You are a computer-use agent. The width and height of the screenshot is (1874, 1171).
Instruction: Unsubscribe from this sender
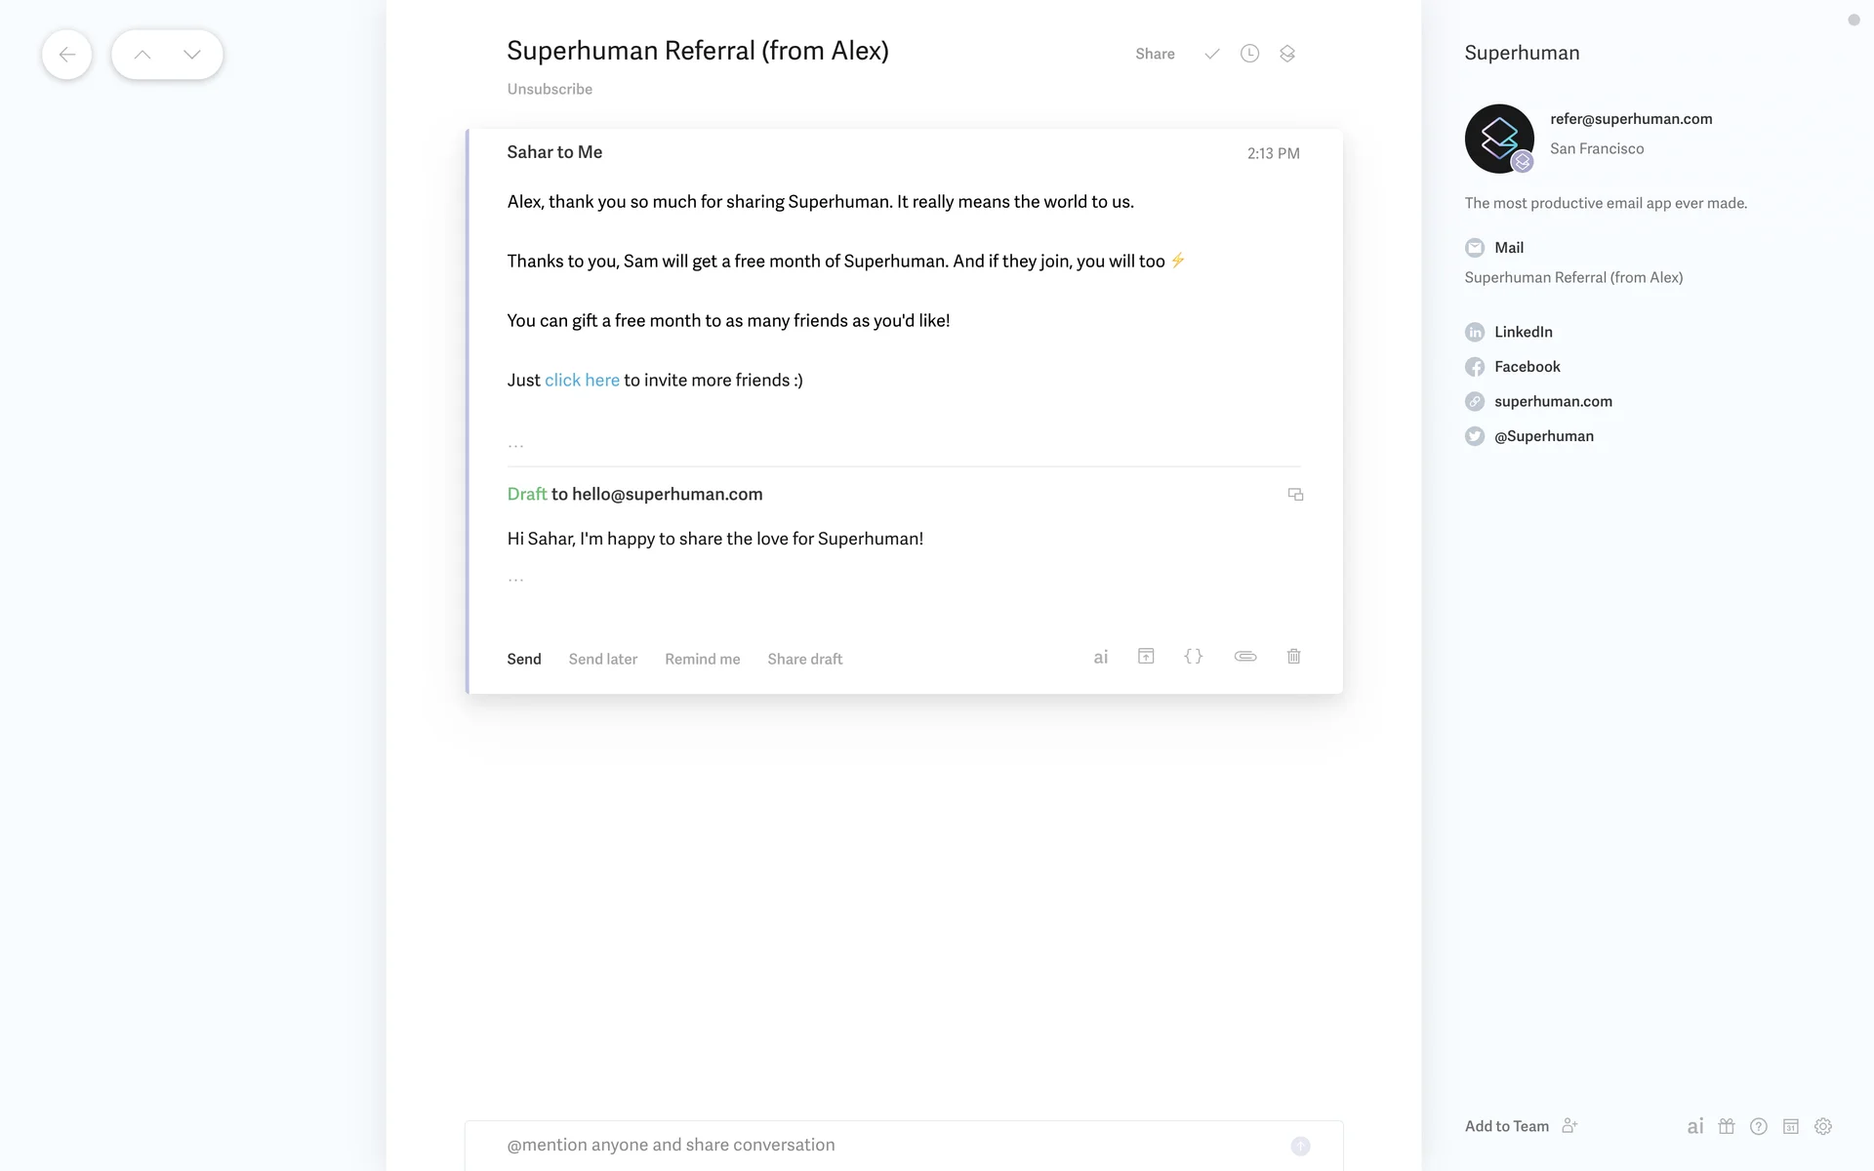(x=550, y=89)
